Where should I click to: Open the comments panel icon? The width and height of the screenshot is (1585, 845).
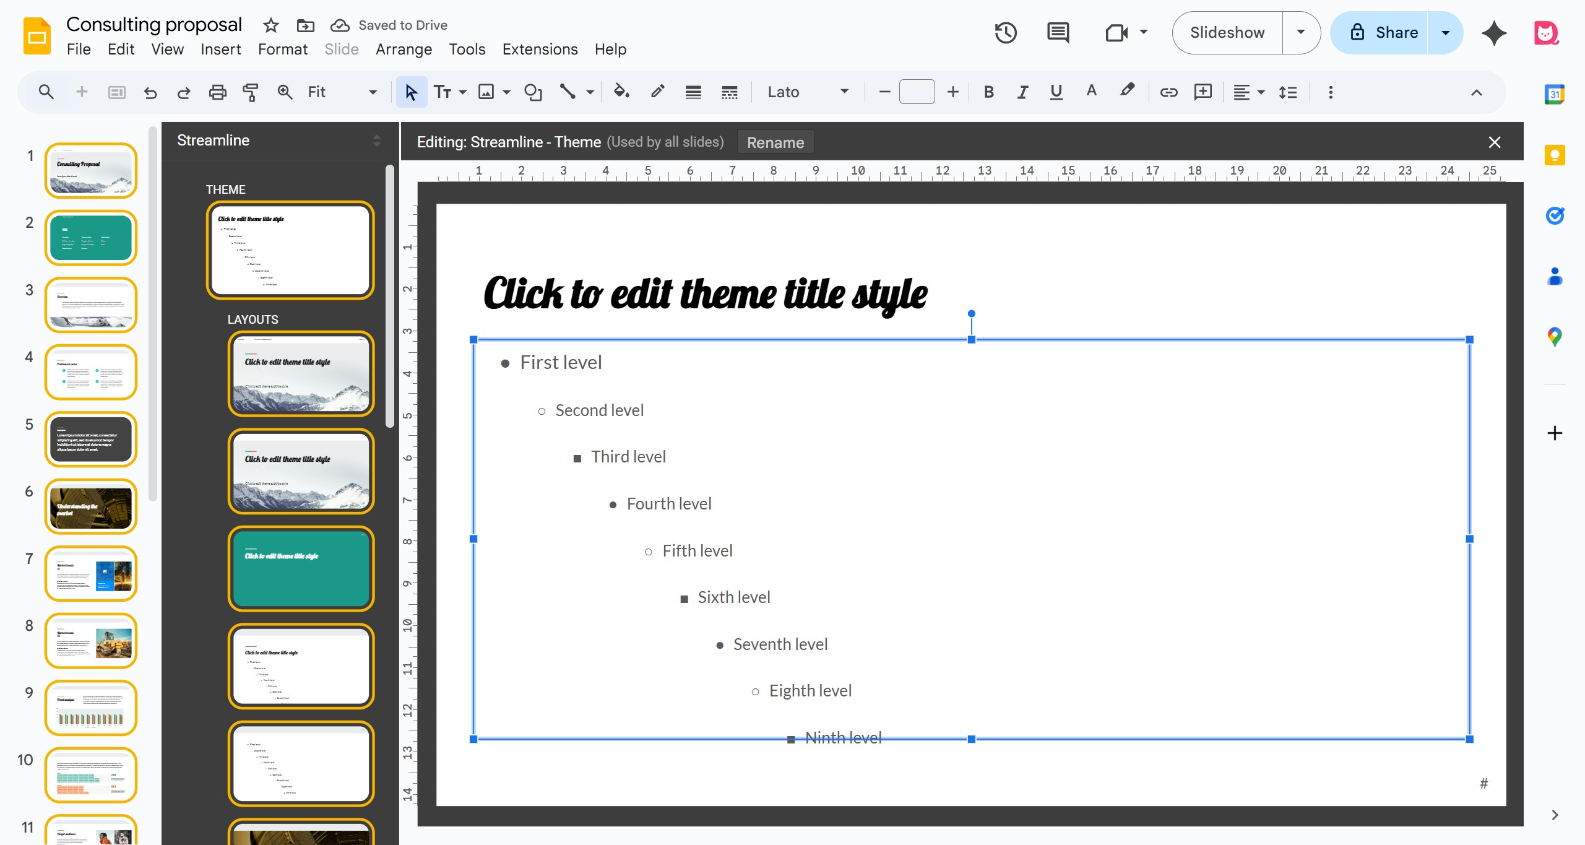point(1058,33)
